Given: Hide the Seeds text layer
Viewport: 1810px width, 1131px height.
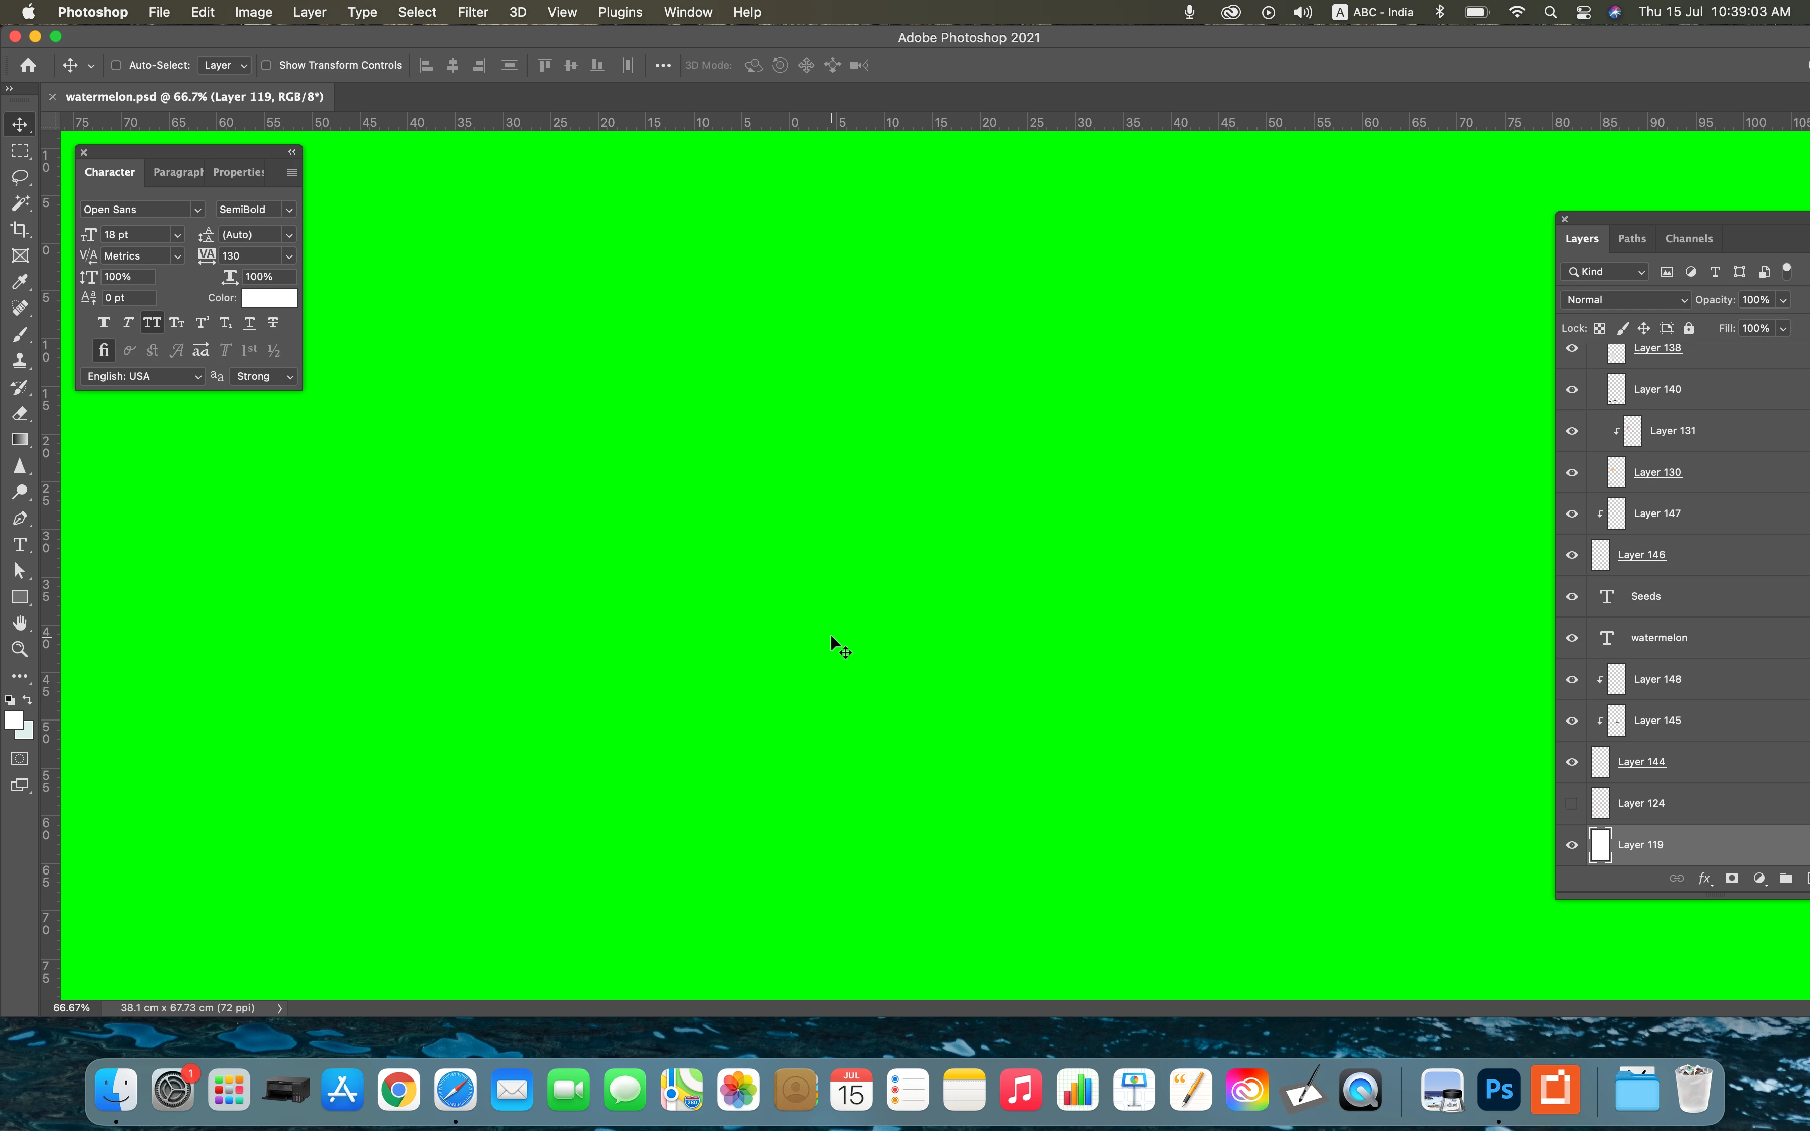Looking at the screenshot, I should (1572, 596).
